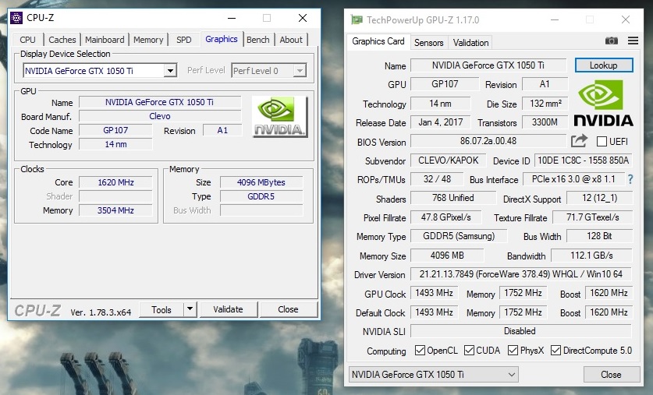Click the Transistors 3300M value
Image resolution: width=653 pixels, height=395 pixels.
click(545, 122)
